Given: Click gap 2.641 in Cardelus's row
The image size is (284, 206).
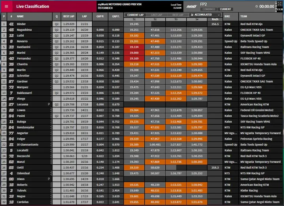Looking at the screenshot, I should pos(116,202).
